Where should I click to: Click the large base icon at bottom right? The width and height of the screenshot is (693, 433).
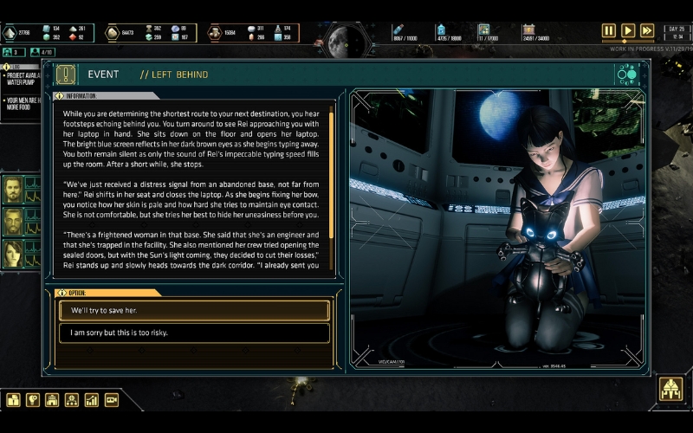[670, 391]
